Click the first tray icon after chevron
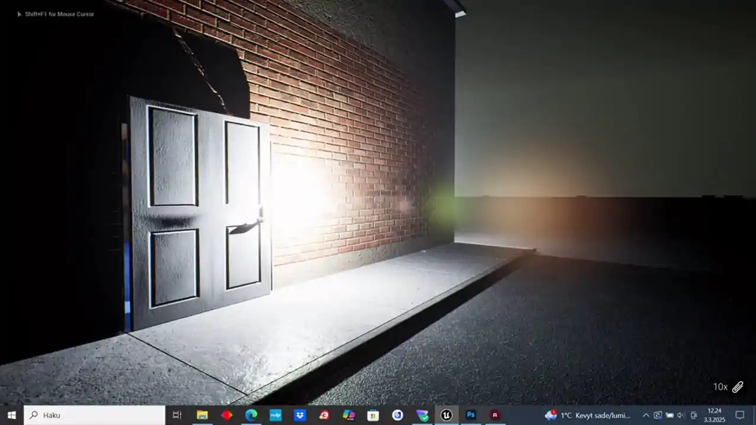The width and height of the screenshot is (756, 425). (x=657, y=415)
